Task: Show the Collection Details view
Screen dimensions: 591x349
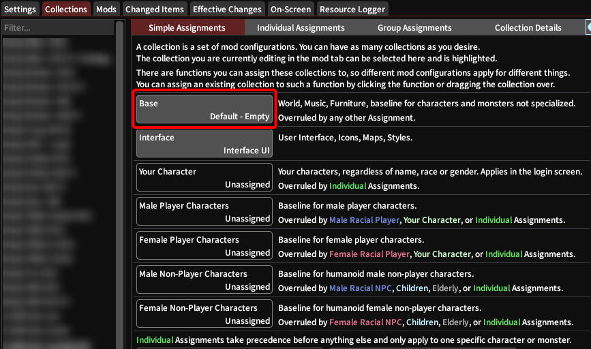Action: click(528, 28)
